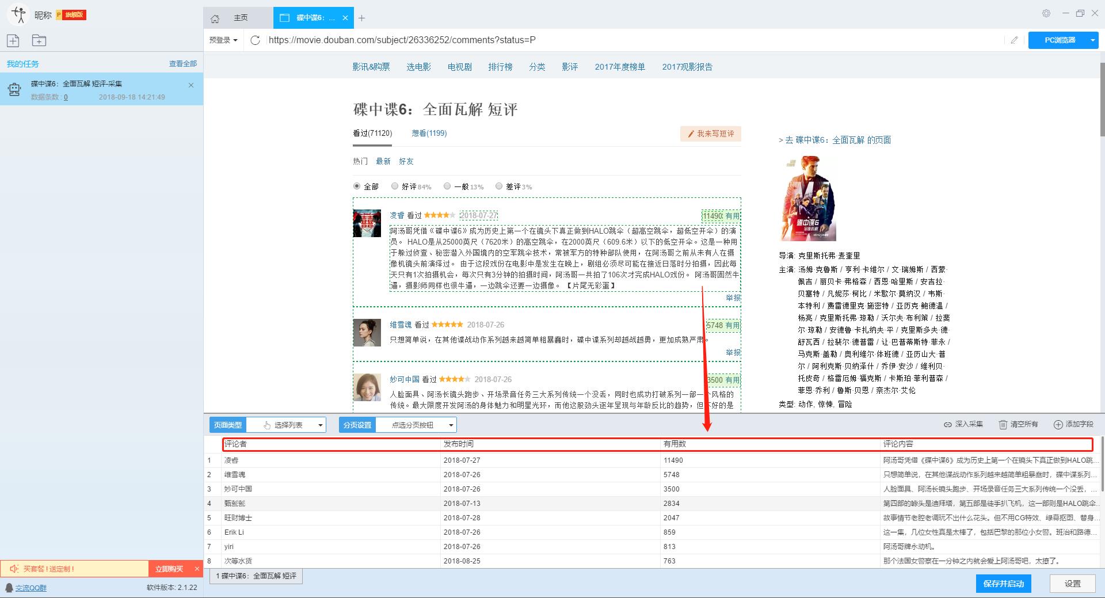Open the 预登录 dropdown
The width and height of the screenshot is (1105, 598).
[x=223, y=40]
